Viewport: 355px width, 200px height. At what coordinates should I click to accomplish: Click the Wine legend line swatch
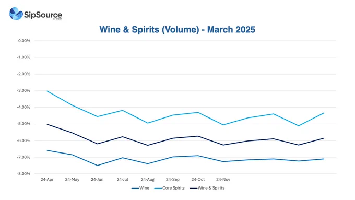(135, 188)
